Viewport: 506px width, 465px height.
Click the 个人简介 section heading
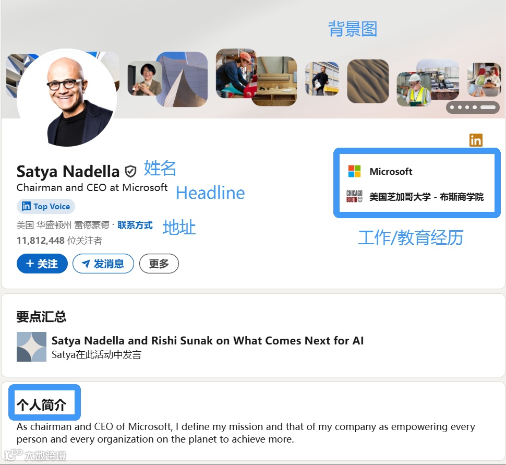pos(42,404)
